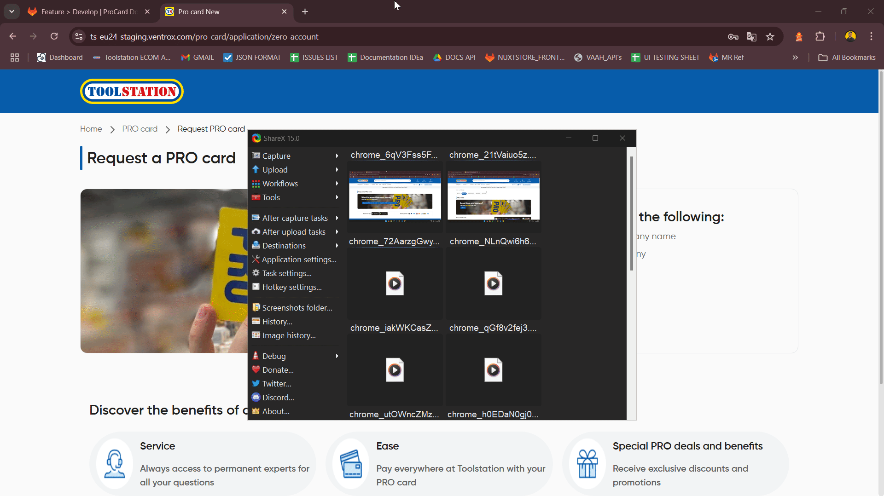Show hidden bookmarks via double chevron
The width and height of the screenshot is (884, 496).
coord(795,58)
